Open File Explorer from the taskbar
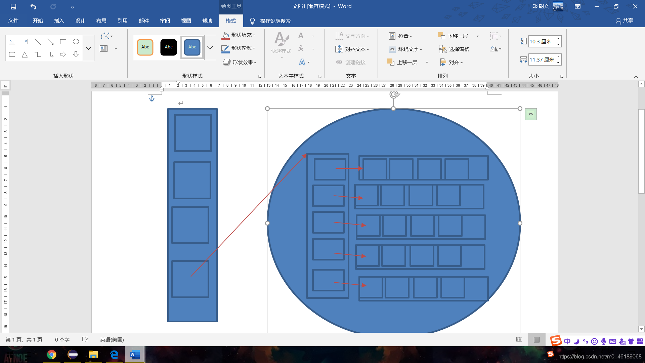This screenshot has width=645, height=363. coord(93,355)
